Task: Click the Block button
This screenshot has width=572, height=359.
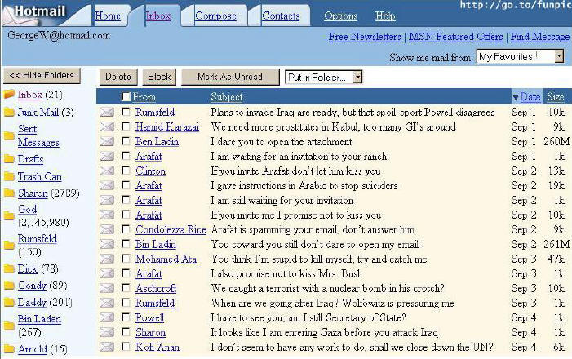Action: (x=159, y=77)
